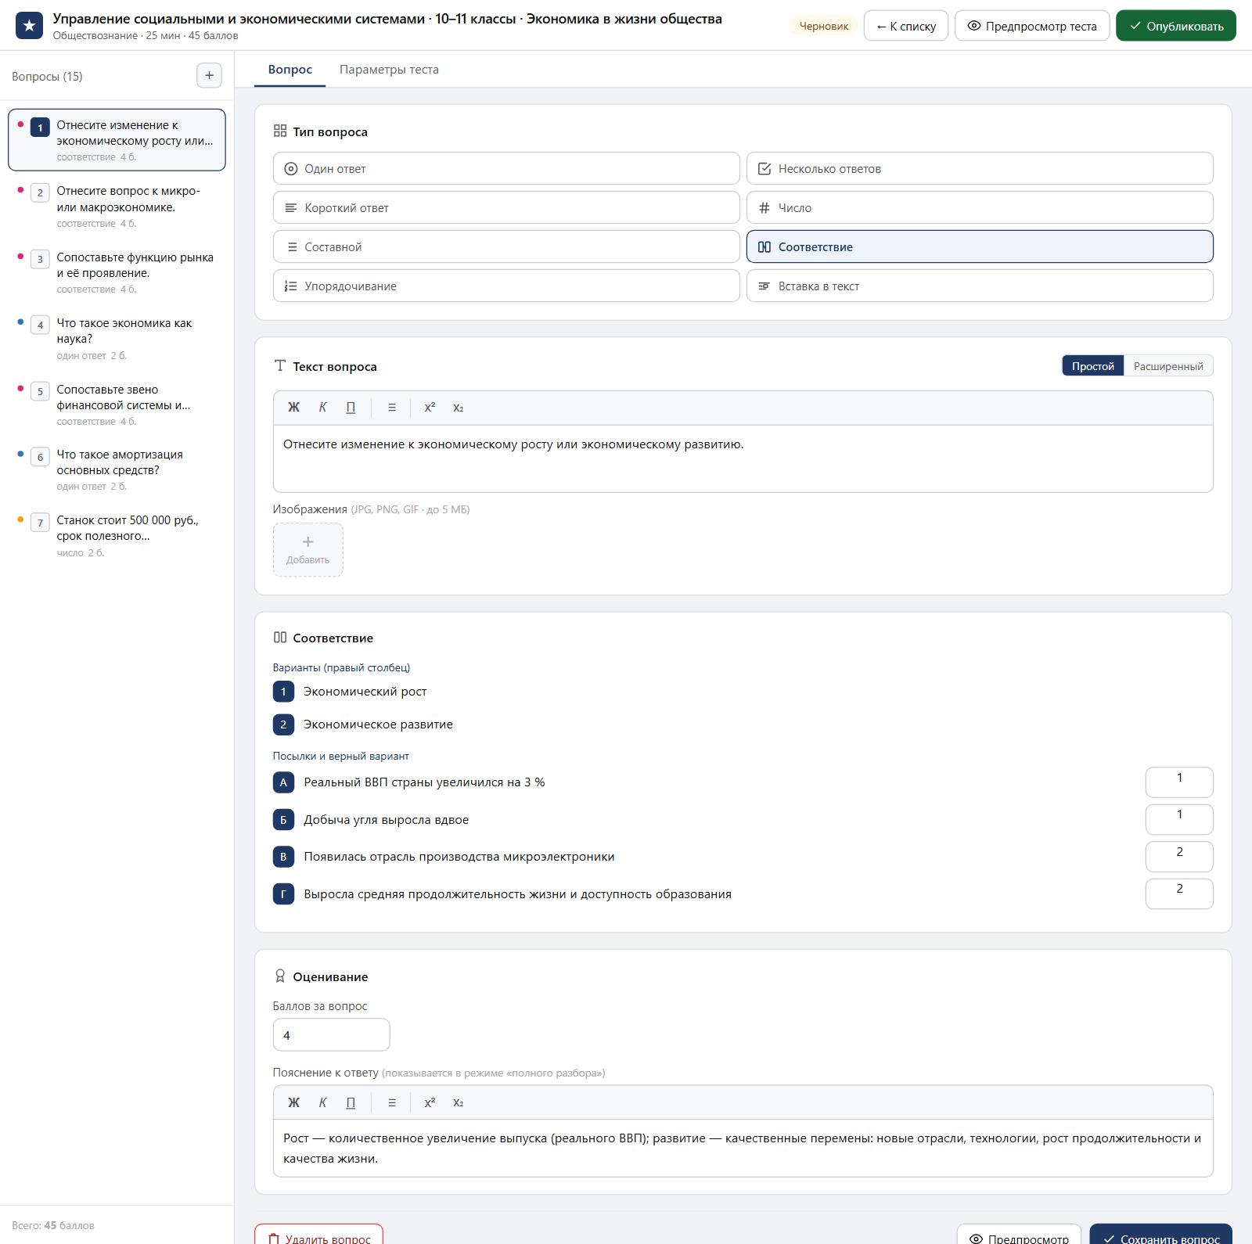Open question 6 Что такое амортизация
1252x1244 pixels.
coord(117,469)
